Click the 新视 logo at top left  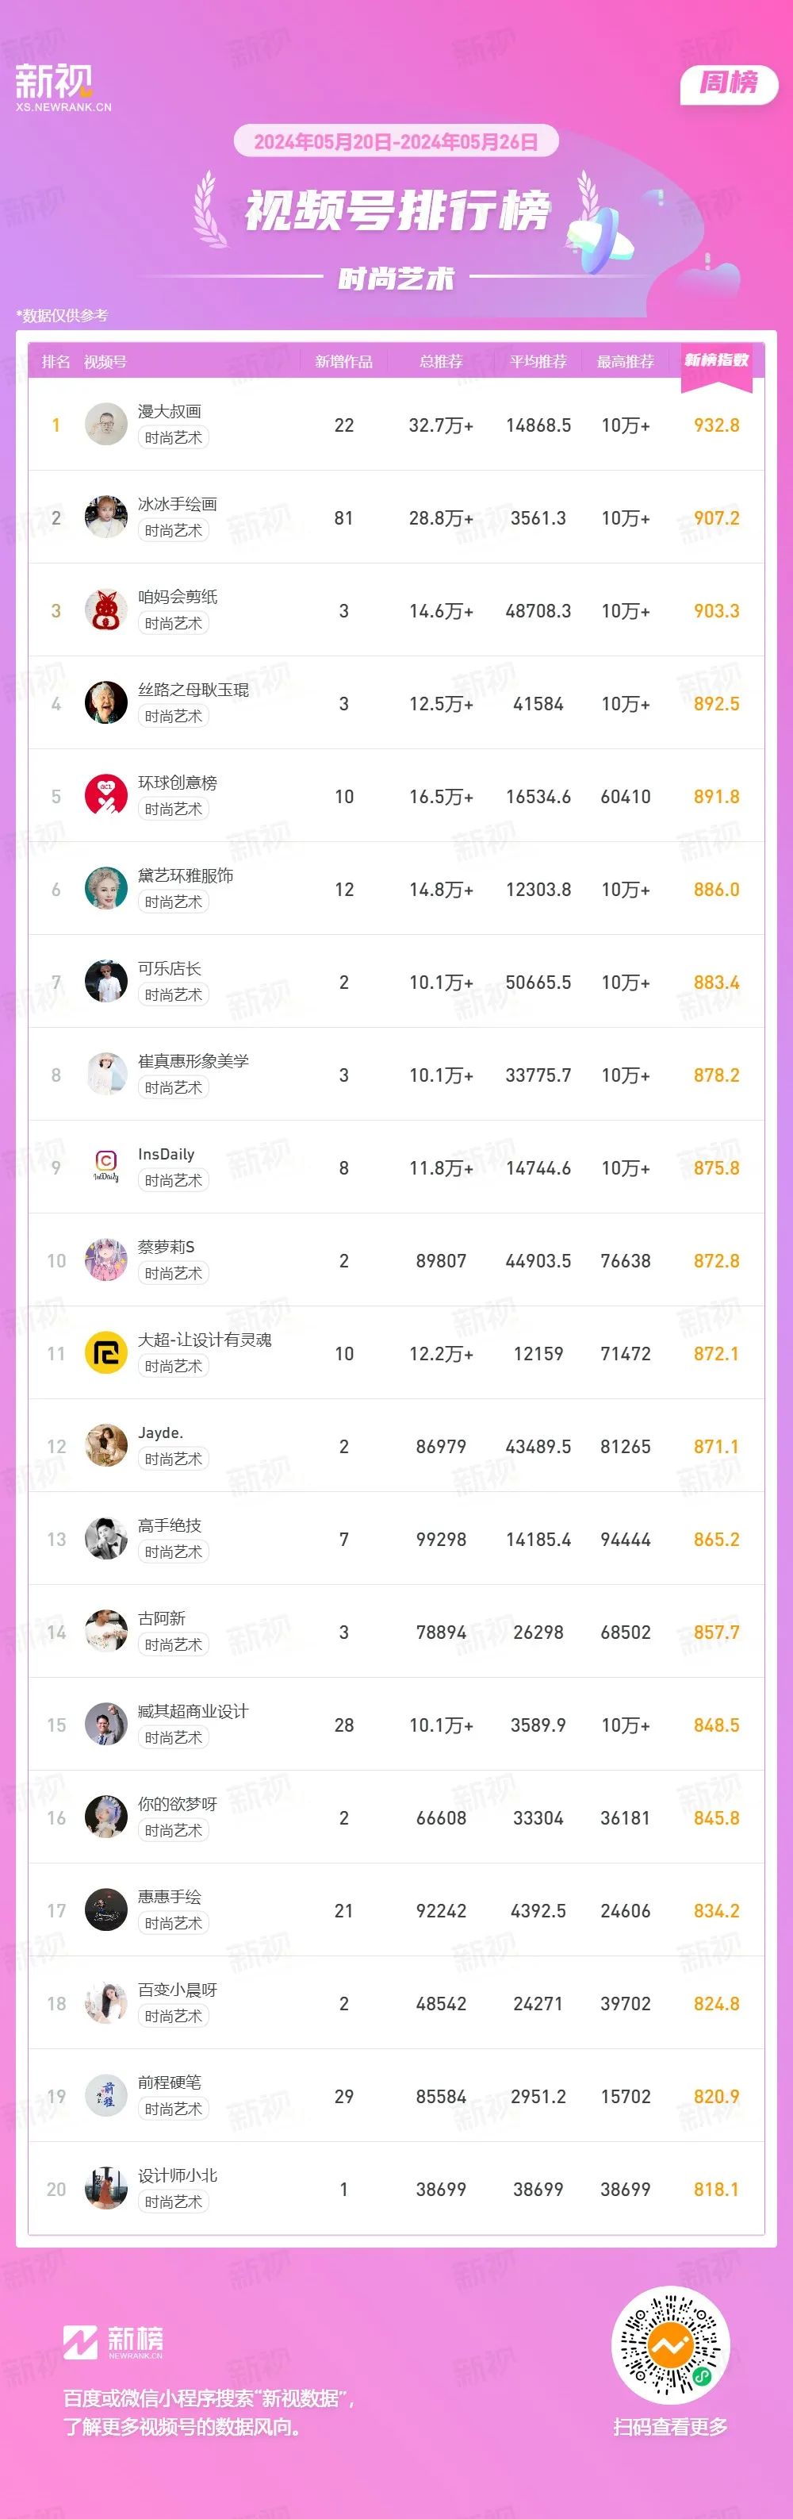point(63,88)
